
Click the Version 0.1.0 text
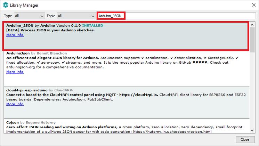(x=68, y=26)
